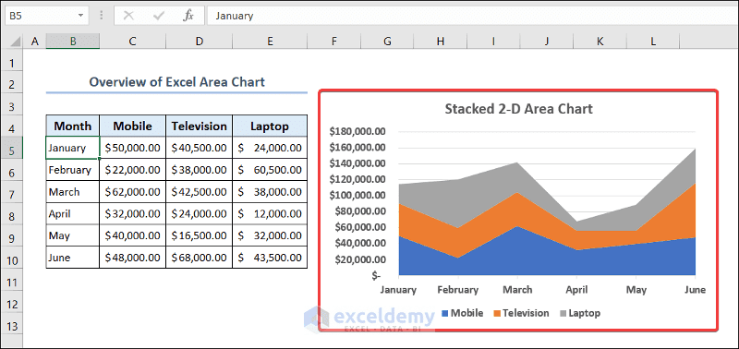739x349 pixels.
Task: Select column K header
Action: tap(600, 42)
